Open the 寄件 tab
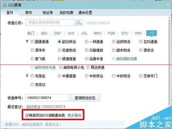The height and width of the screenshot is (129, 172). [29, 13]
